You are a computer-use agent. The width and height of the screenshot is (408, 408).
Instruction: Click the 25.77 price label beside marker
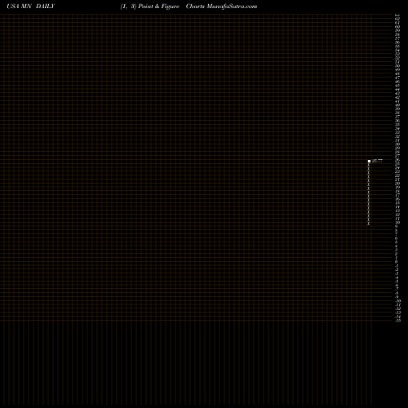pos(377,161)
